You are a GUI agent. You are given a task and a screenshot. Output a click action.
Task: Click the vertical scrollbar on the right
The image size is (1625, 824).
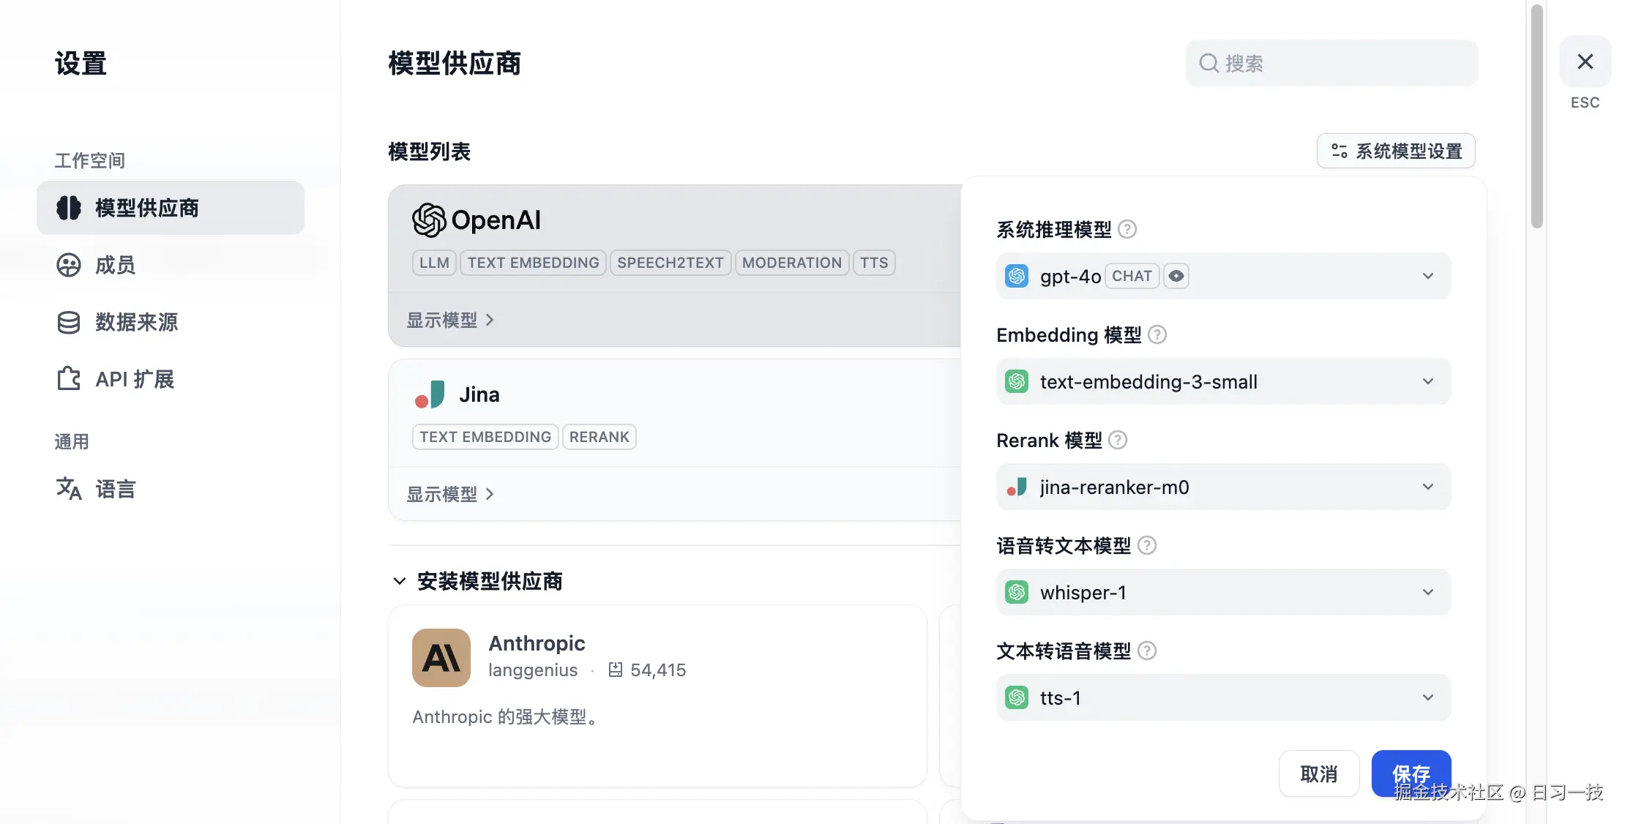[x=1536, y=117]
